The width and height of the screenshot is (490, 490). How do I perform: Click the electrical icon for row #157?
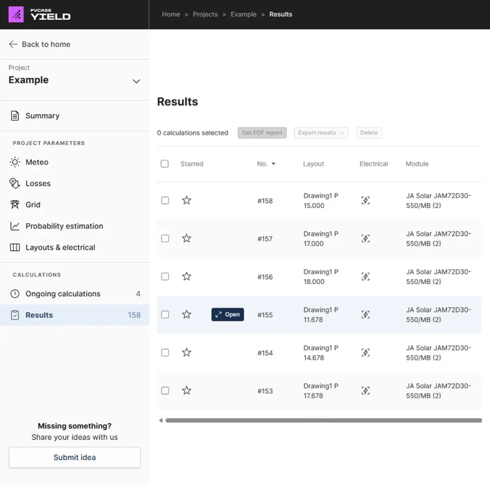(365, 239)
